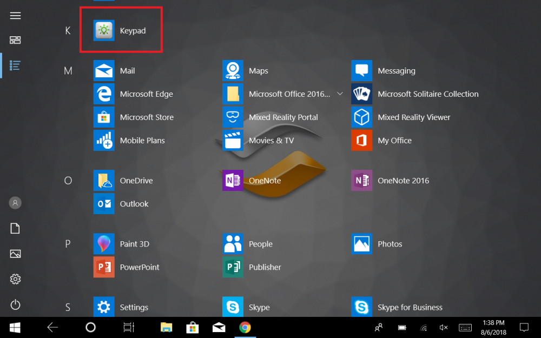This screenshot has height=338, width=541.
Task: Switch to all apps list view
Action: pyautogui.click(x=15, y=65)
